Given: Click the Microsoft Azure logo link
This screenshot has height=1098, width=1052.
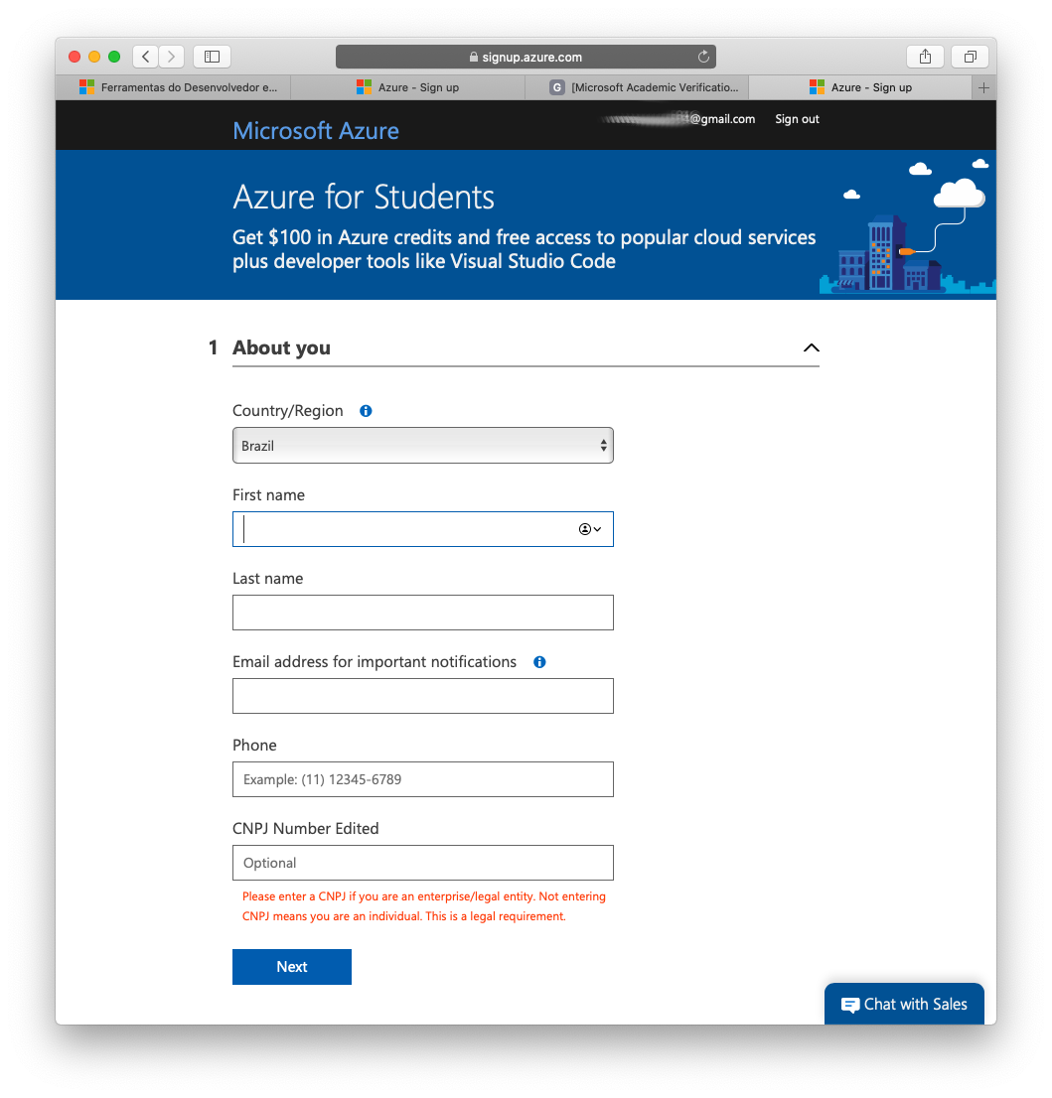Looking at the screenshot, I should click(315, 131).
